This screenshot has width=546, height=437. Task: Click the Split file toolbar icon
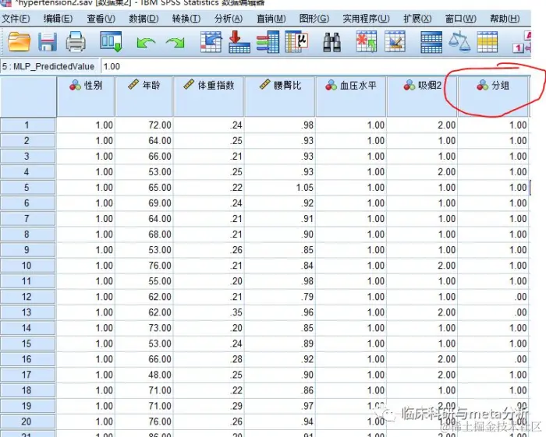[431, 42]
